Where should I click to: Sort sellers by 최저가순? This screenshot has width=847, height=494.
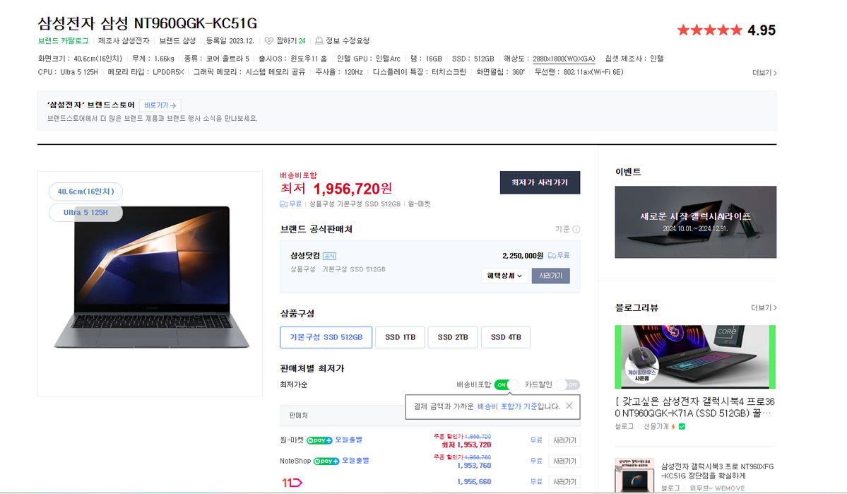tap(293, 385)
